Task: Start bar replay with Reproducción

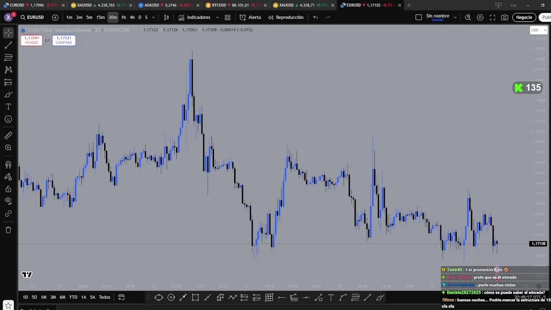Action: [286, 17]
